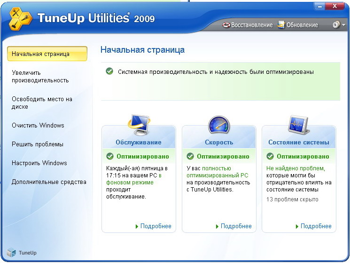Click Оптимизировано status in the Скорость card
Viewport: 350px width, 263px height.
(223, 156)
